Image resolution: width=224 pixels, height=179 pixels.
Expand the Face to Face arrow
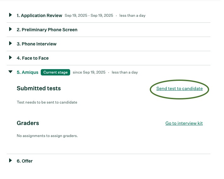point(10,58)
